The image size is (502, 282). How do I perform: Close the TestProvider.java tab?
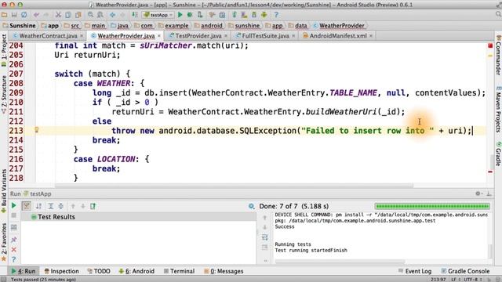[226, 36]
